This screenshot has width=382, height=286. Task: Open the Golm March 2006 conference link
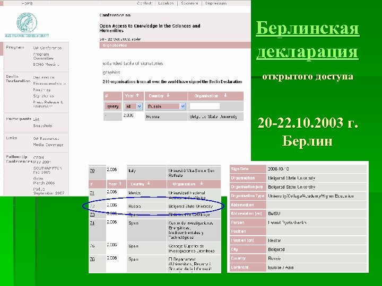[x=44, y=181]
